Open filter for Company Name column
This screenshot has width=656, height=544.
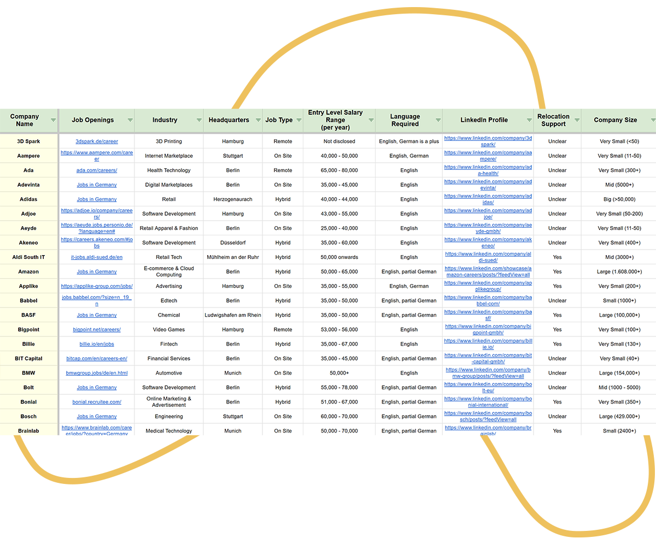53,120
